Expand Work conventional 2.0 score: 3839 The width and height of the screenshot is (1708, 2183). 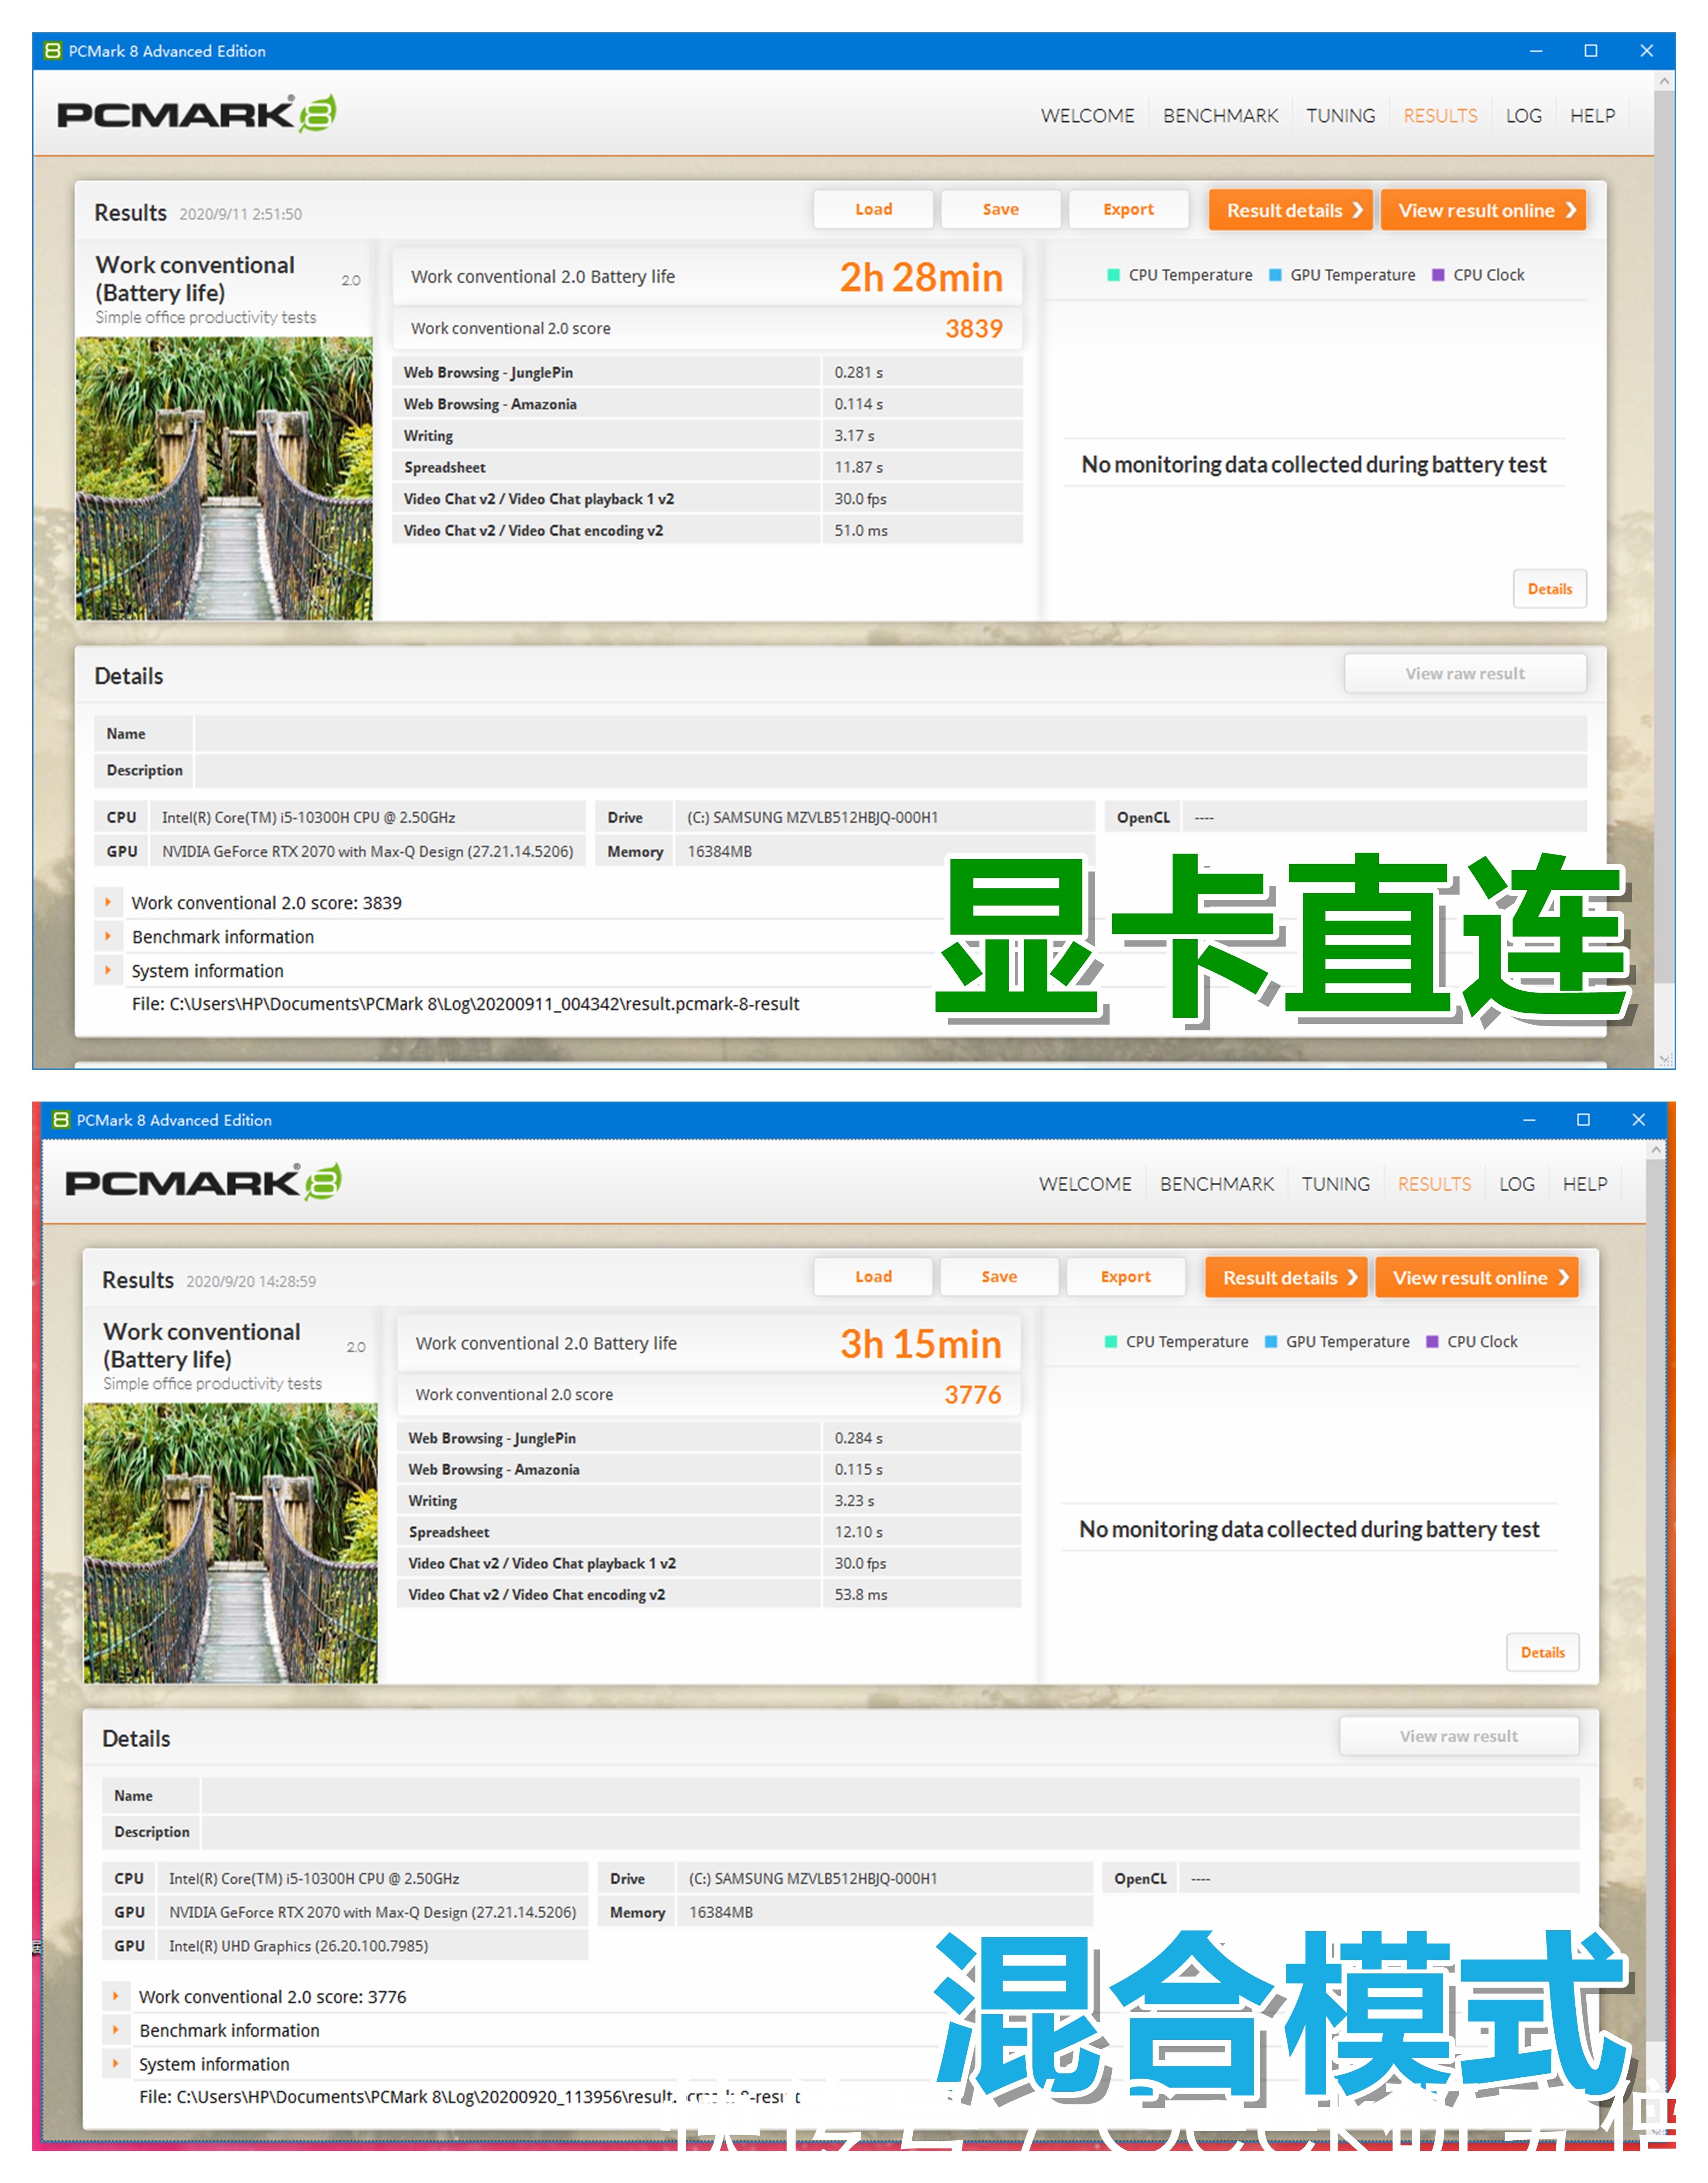coord(109,902)
